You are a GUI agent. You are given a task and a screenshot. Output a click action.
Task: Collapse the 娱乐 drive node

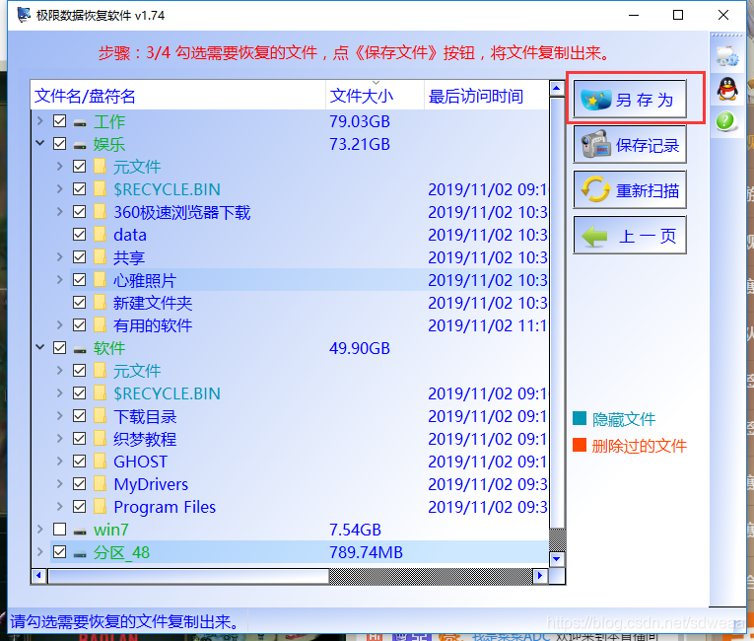pos(40,143)
